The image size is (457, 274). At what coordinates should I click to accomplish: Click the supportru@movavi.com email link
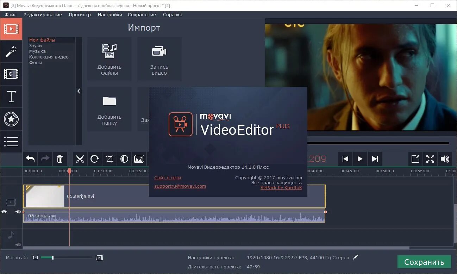[x=180, y=186]
